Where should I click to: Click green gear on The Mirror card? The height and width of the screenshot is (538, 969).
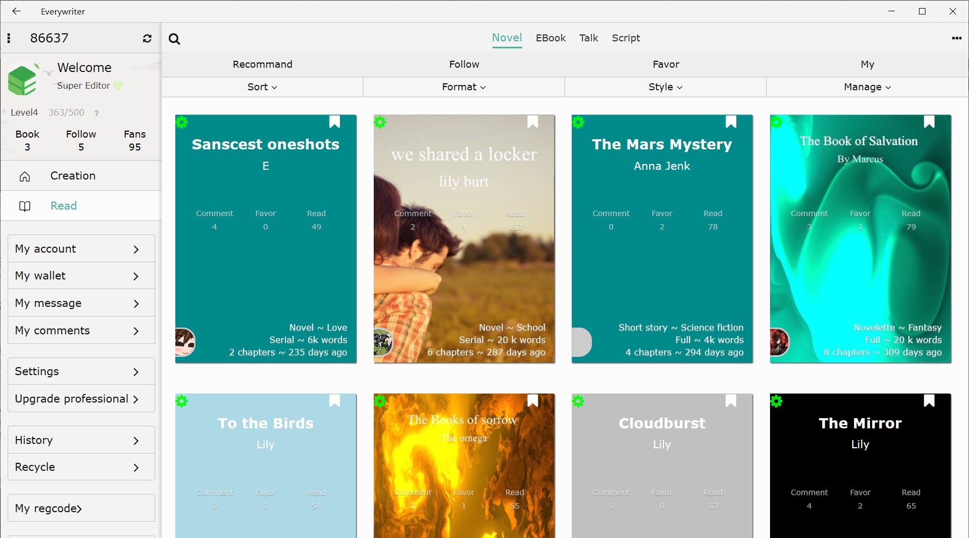(776, 401)
